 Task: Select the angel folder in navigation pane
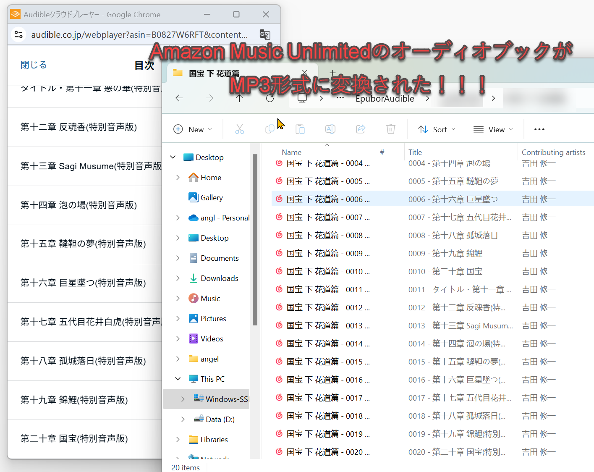tap(209, 359)
